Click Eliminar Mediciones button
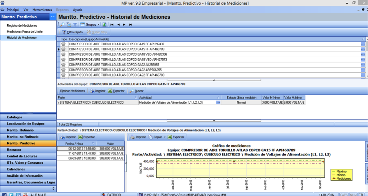368x196 pixels. (72, 91)
